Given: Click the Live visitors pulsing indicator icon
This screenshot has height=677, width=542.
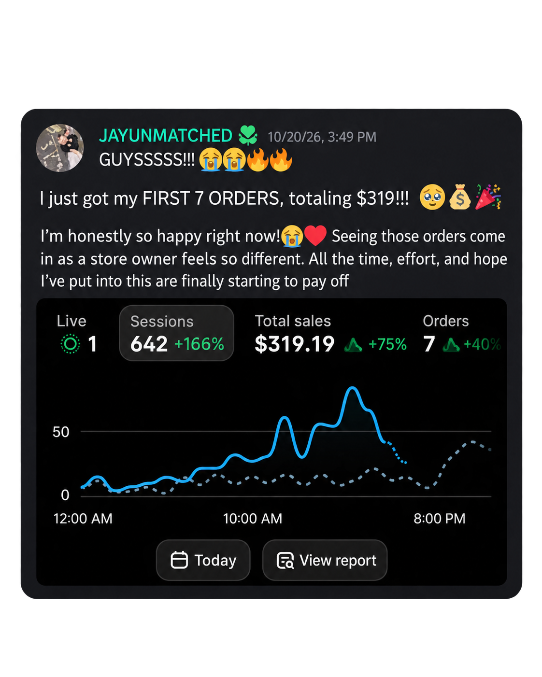Looking at the screenshot, I should point(70,344).
